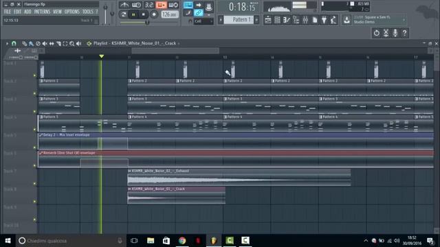This screenshot has height=247, width=440.
Task: Click the tempo 126 field
Action: (170, 14)
